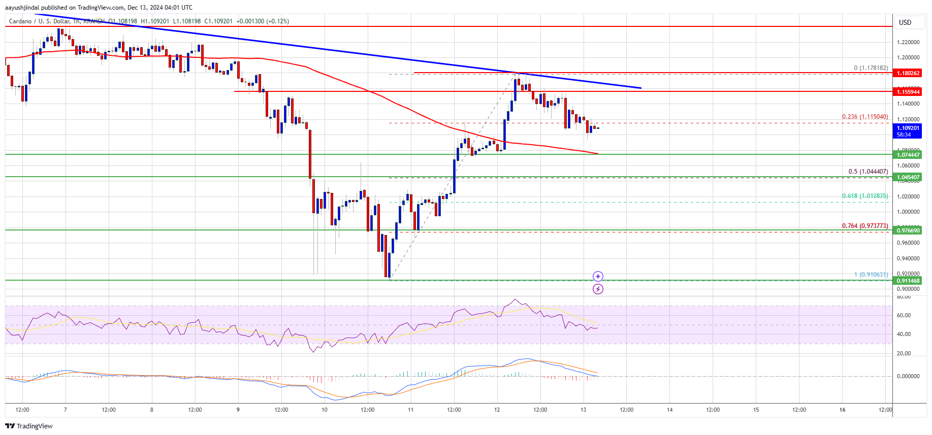Click the date label 13 on time axis
Image resolution: width=932 pixels, height=435 pixels.
583,410
